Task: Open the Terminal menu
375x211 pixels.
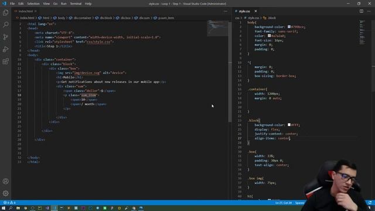Action: click(76, 4)
